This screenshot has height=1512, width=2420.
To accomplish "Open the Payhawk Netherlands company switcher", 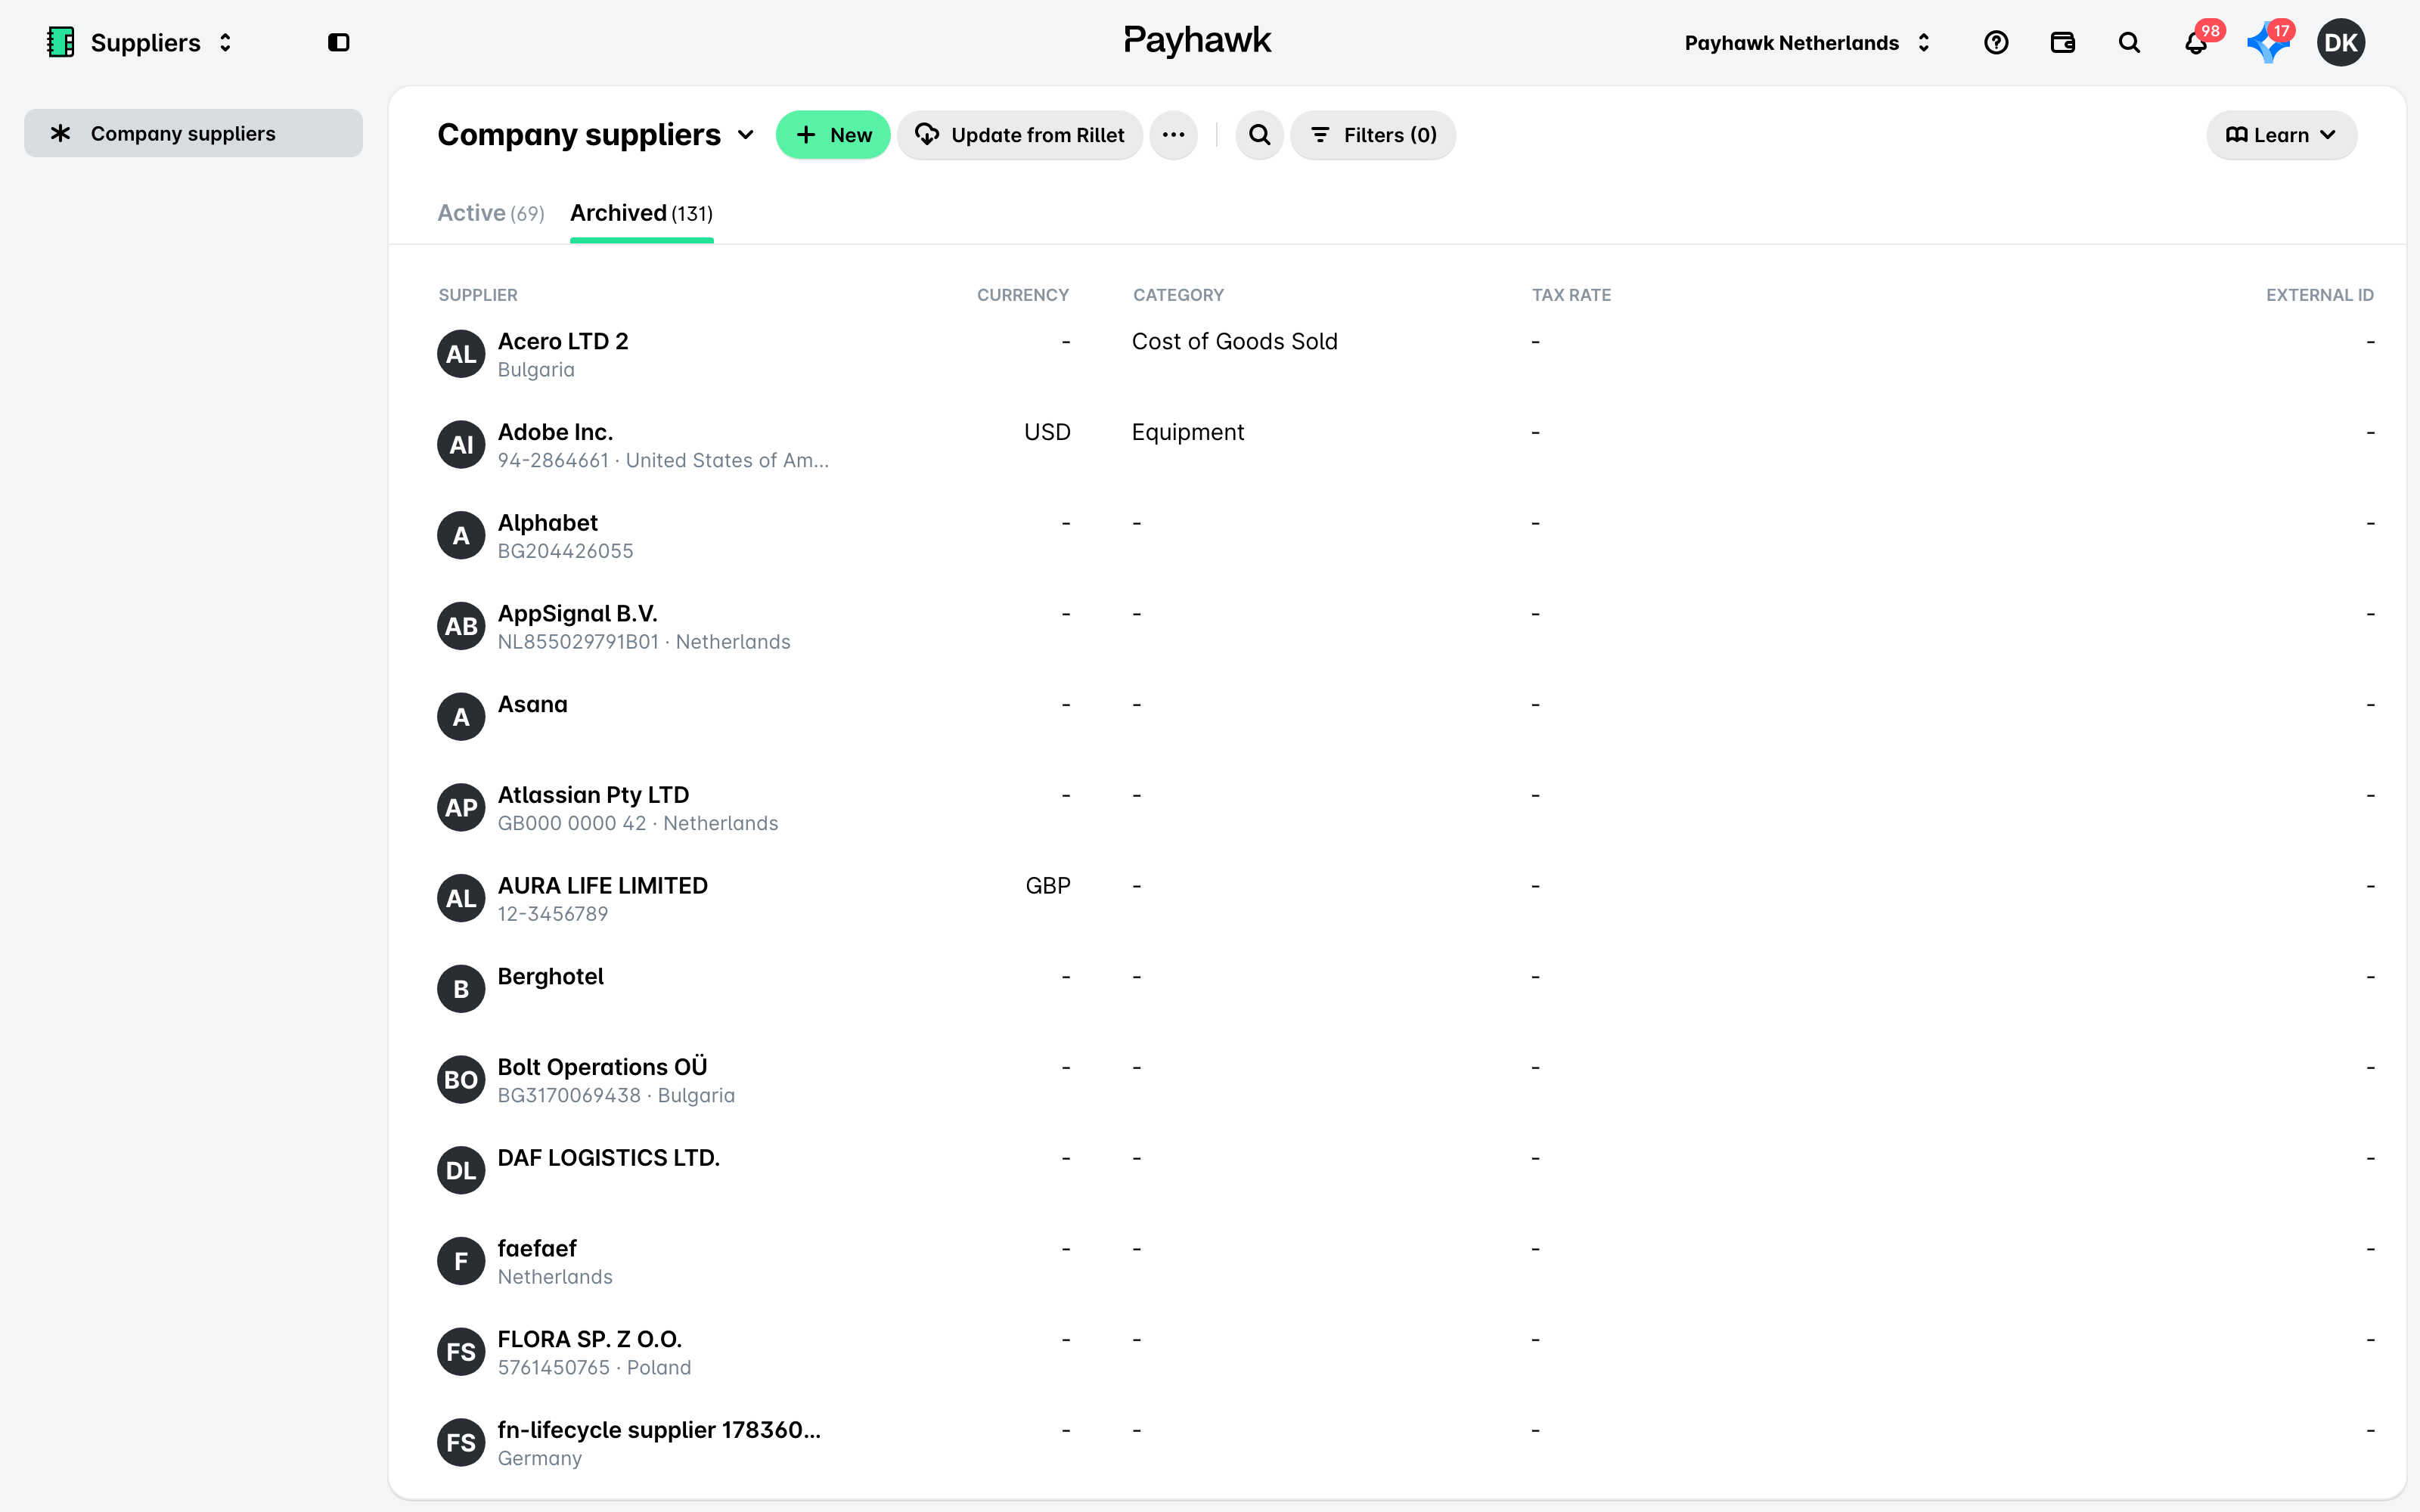I will coord(1807,43).
